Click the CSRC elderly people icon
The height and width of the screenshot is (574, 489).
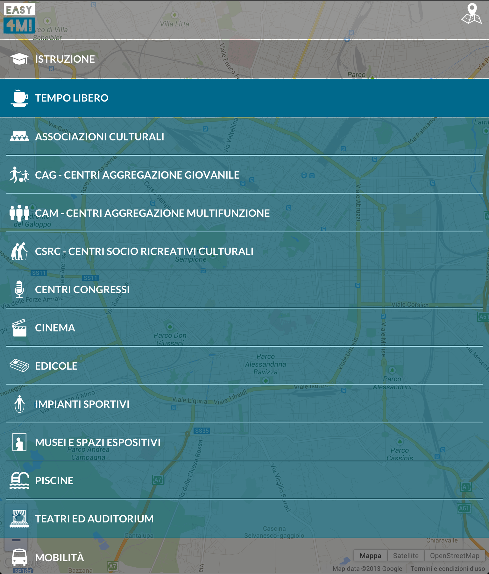[x=19, y=251]
